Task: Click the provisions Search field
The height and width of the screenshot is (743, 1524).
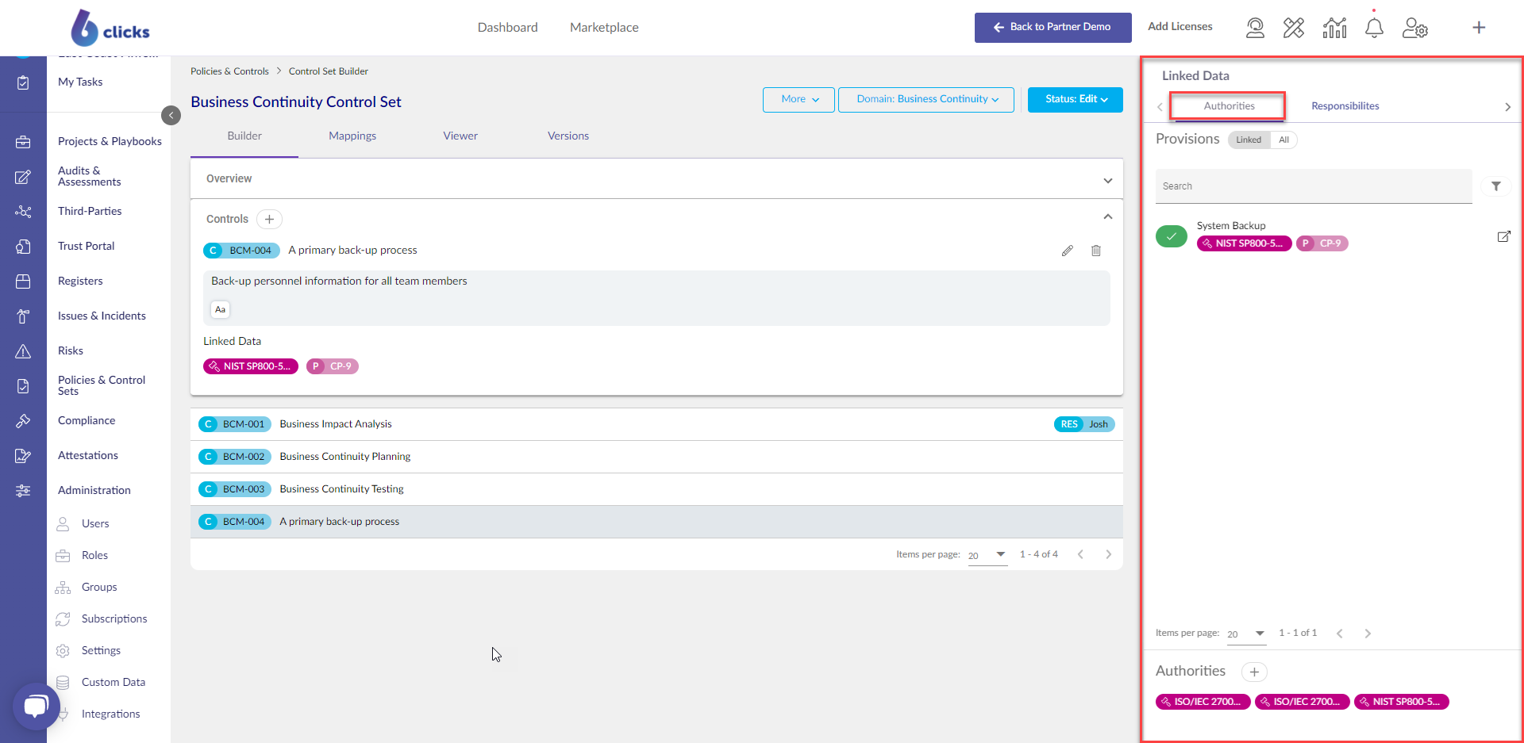Action: tap(1314, 186)
